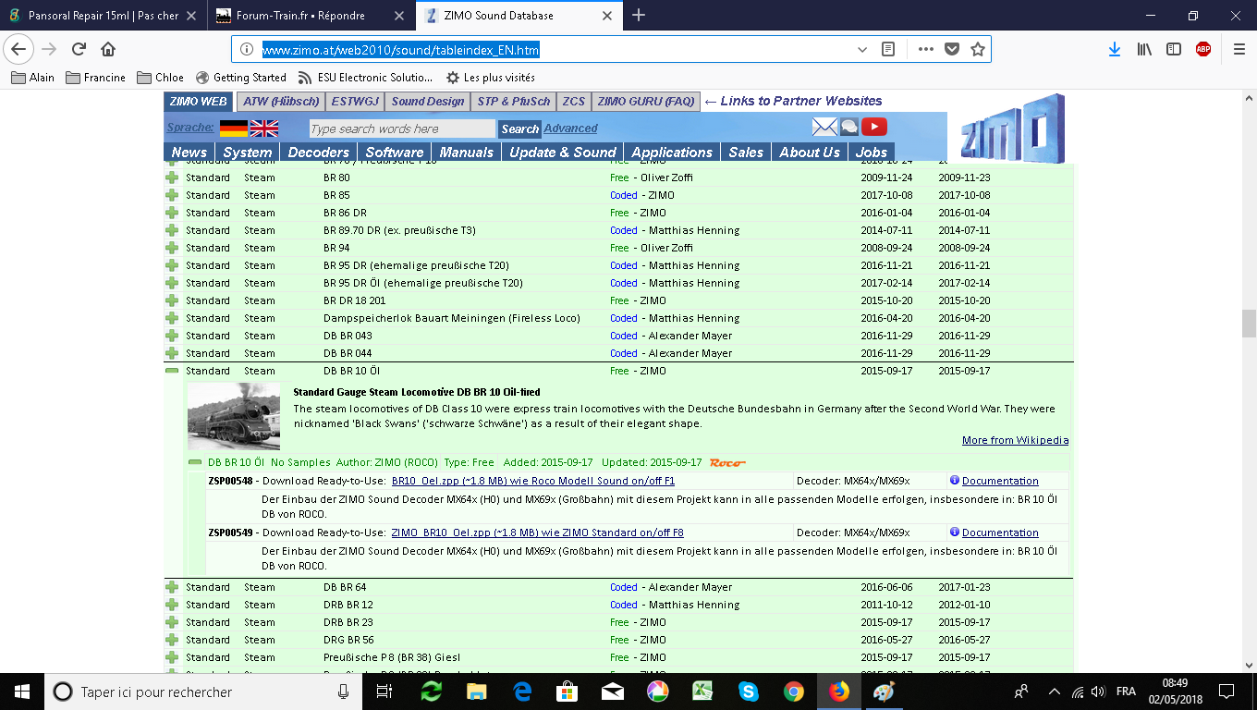Toggle the Firefox sidebar
1257x710 pixels.
click(x=1174, y=50)
